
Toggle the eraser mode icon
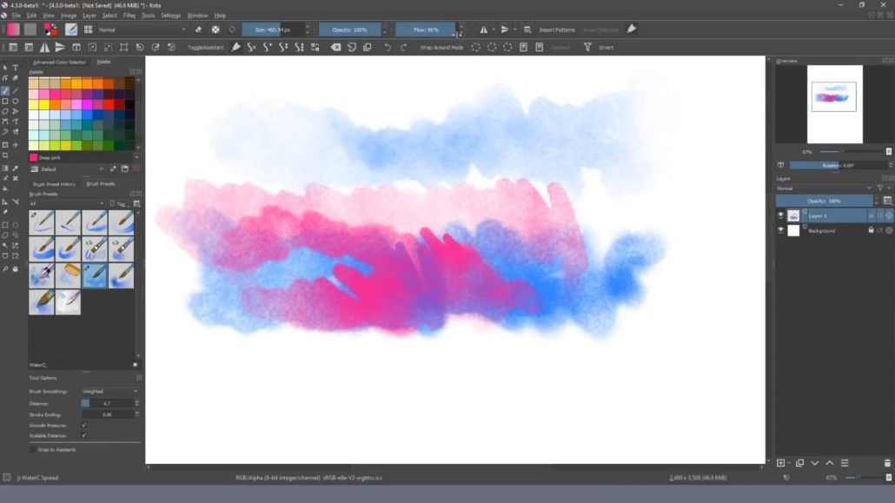(198, 30)
